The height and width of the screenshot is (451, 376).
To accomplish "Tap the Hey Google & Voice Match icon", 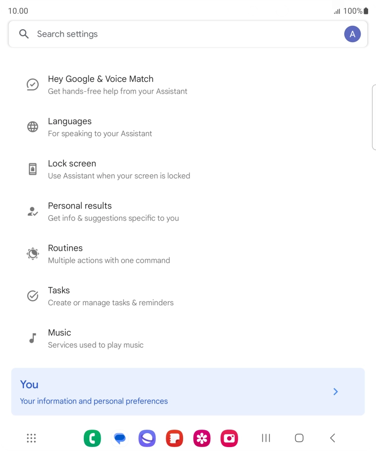I will tap(32, 84).
